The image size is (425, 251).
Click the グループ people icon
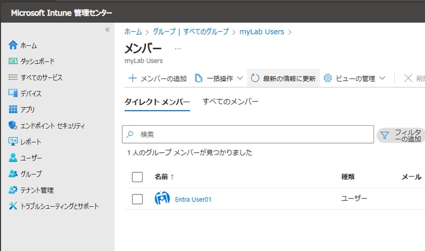13,173
